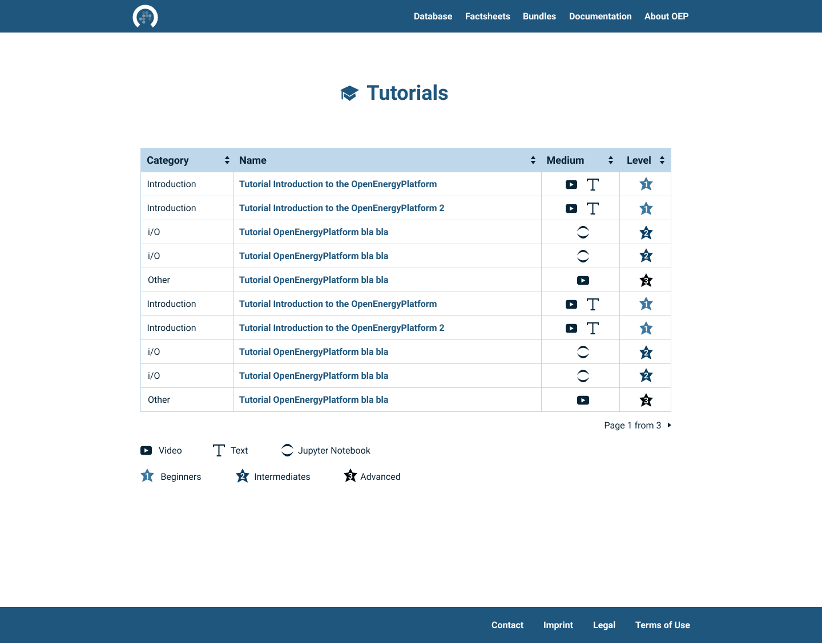Click video icon in sixth table row
822x643 pixels.
coord(571,304)
